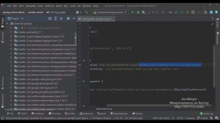
Task: Click settings.gradle breadcrumb
Action: [x=56, y=12]
